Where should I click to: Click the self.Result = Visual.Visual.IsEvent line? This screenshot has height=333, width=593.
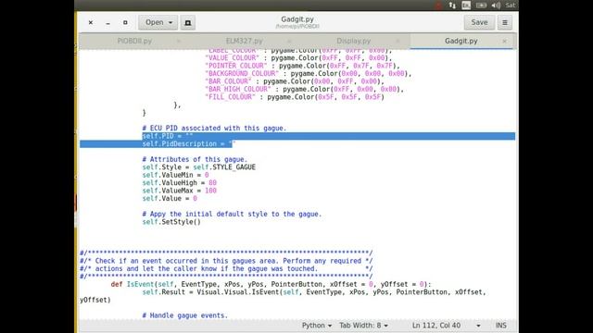coord(314,292)
